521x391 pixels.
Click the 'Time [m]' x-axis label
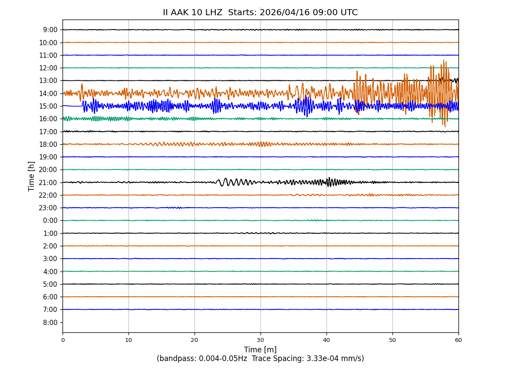260,350
